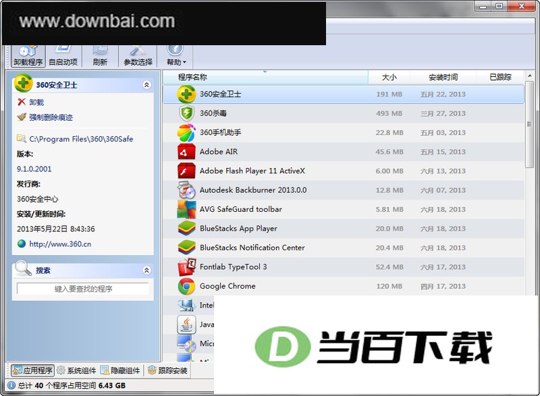Select the Google Chrome 120 MB size cell
The width and height of the screenshot is (540, 396).
[389, 286]
